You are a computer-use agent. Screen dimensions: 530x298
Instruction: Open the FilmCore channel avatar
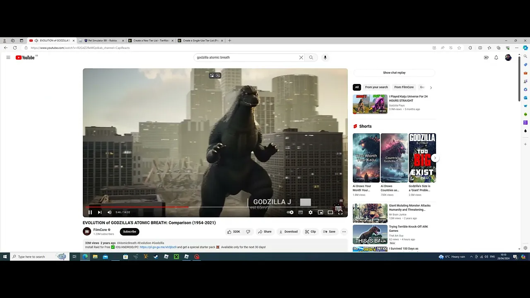click(x=87, y=232)
